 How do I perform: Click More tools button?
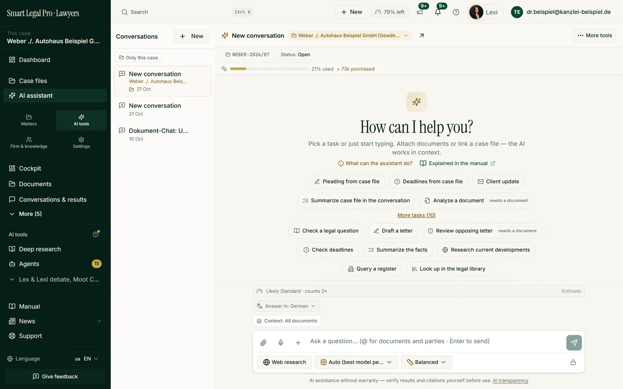(595, 35)
